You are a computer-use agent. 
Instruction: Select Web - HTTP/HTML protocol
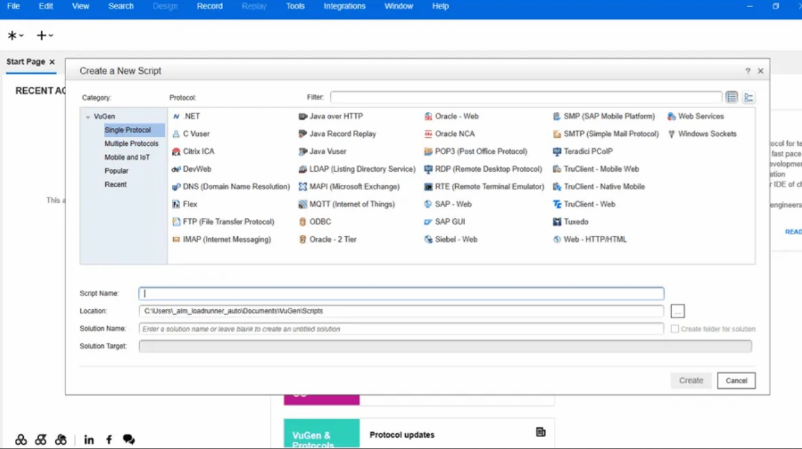590,239
